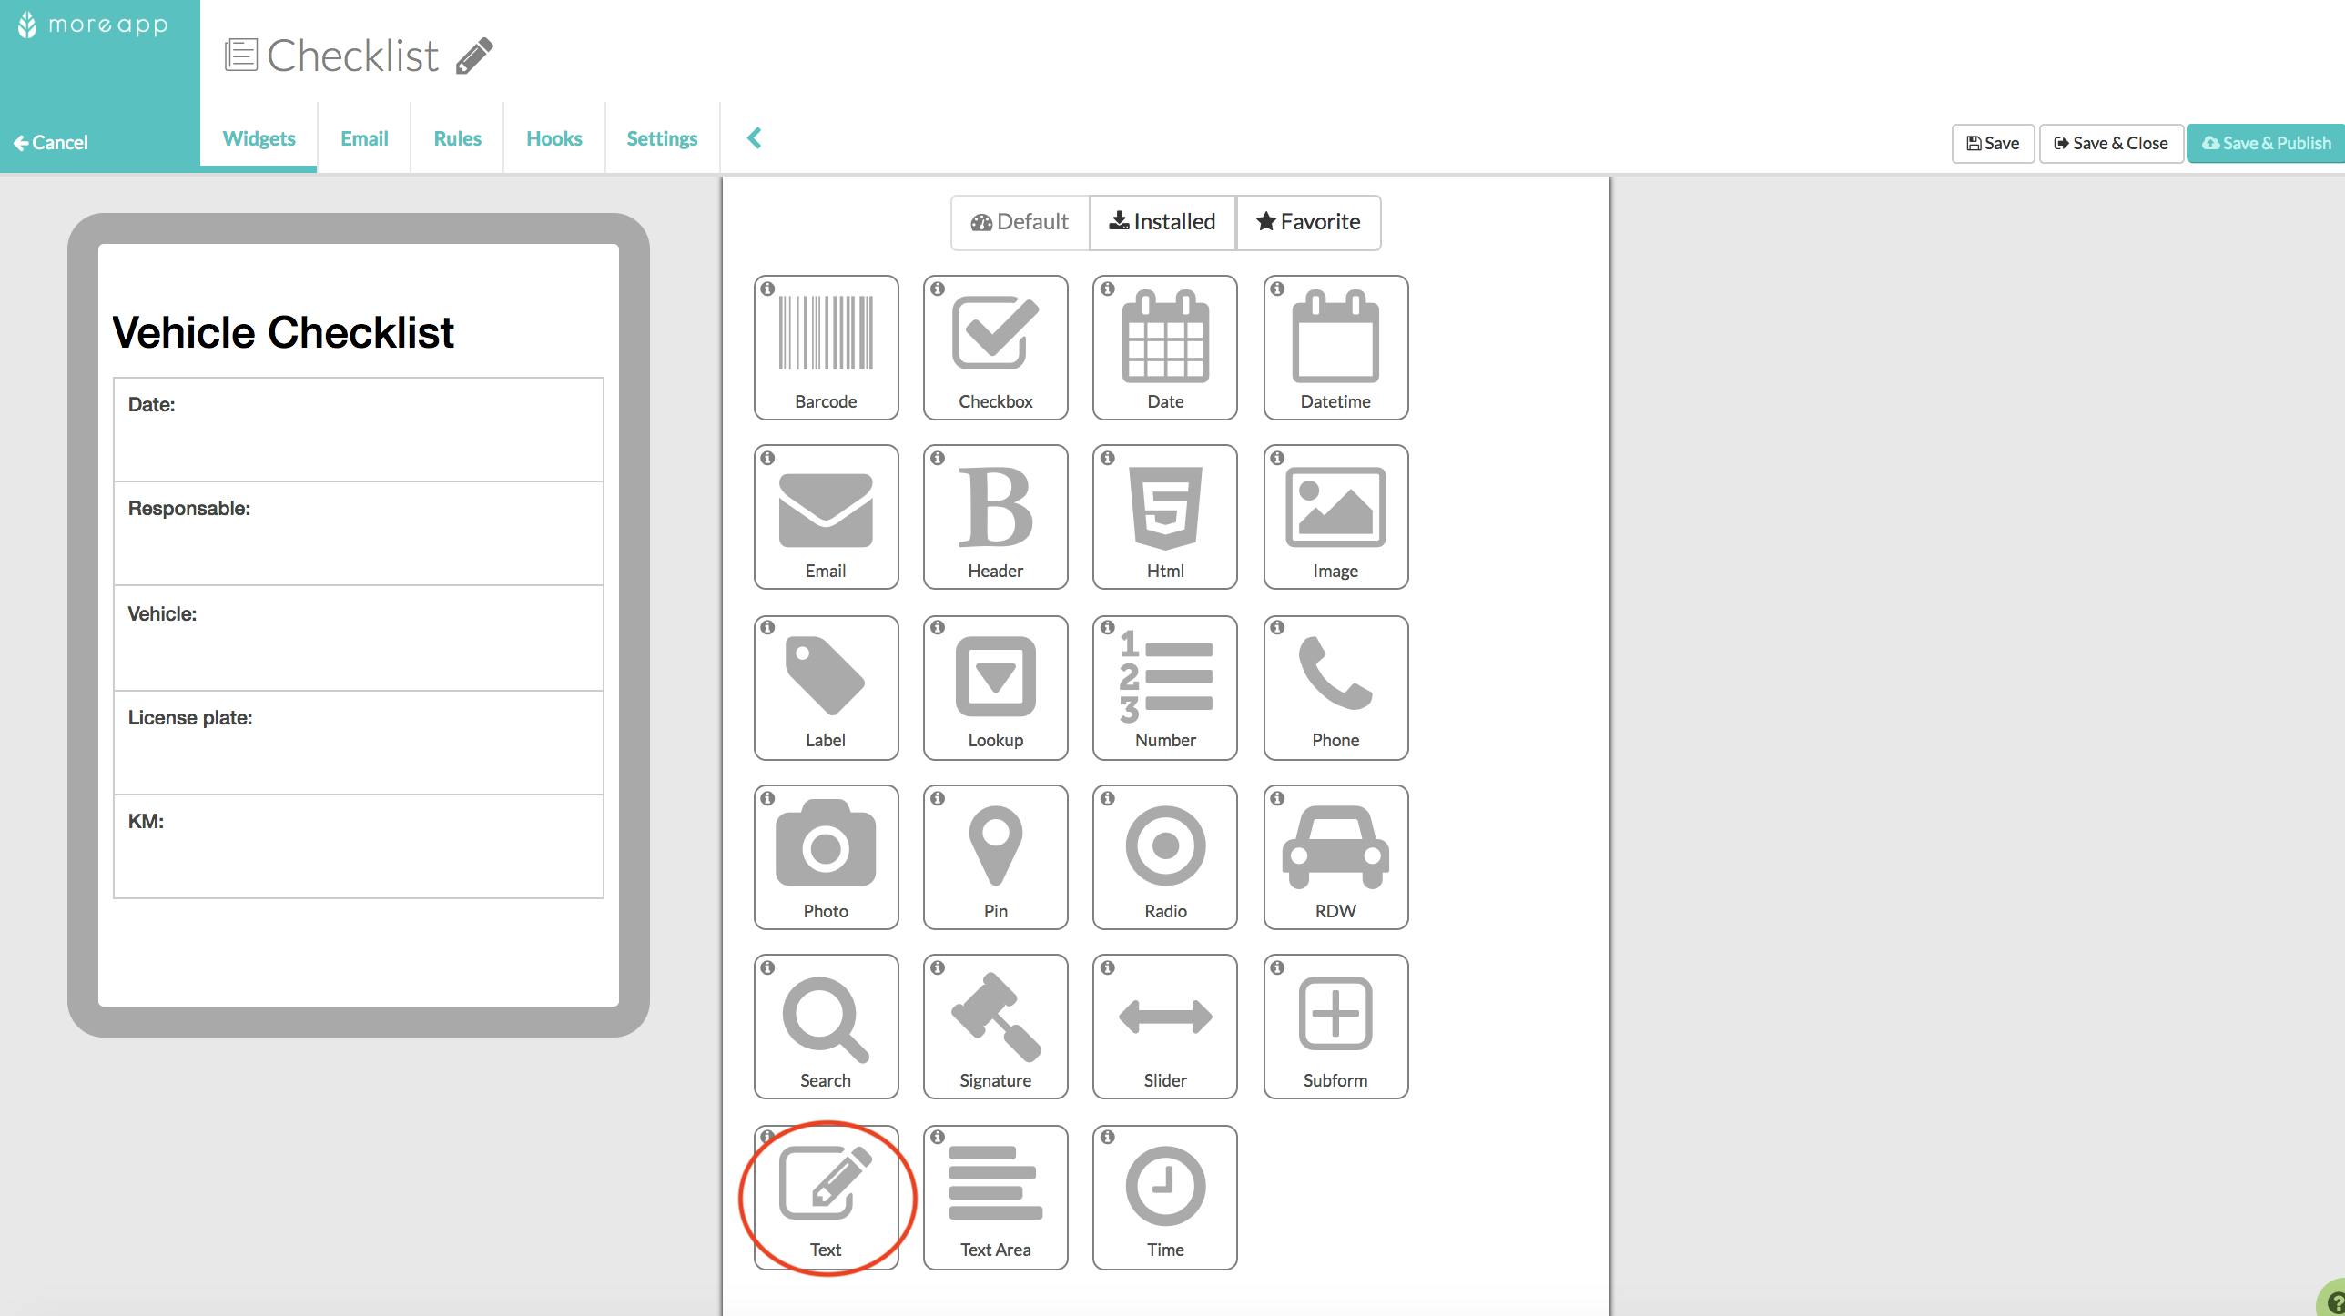Switch to the Rules tab
This screenshot has width=2345, height=1316.
pos(457,137)
